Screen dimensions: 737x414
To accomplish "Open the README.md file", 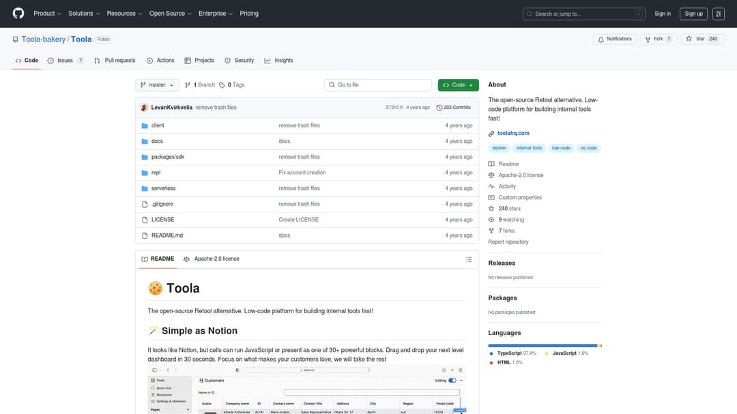I will point(167,236).
